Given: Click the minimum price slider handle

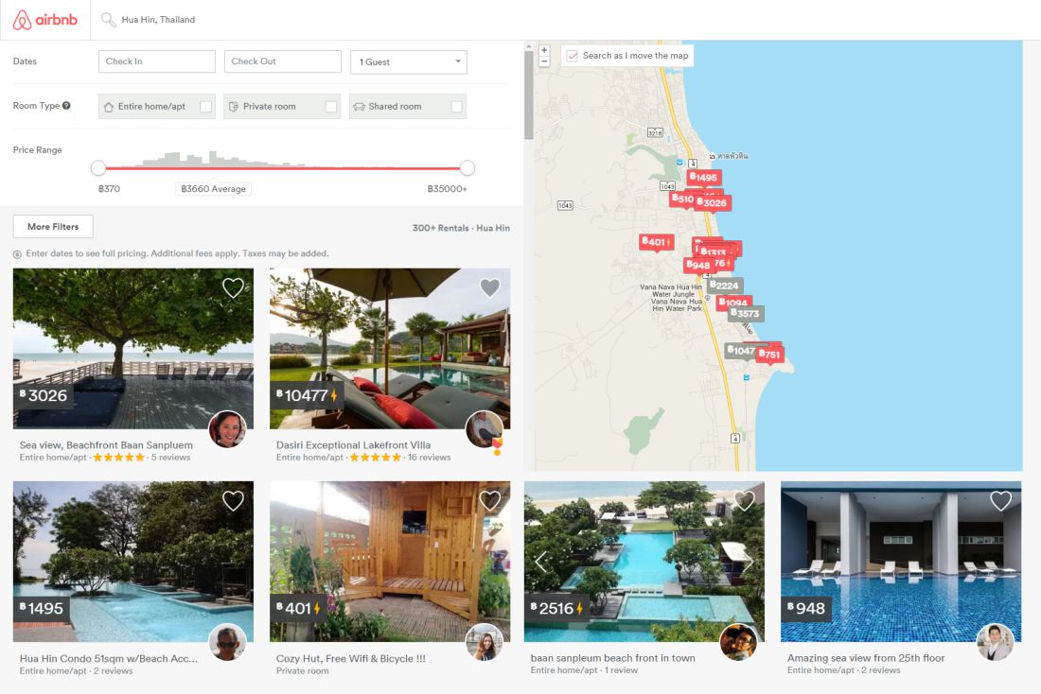Looking at the screenshot, I should pos(98,168).
